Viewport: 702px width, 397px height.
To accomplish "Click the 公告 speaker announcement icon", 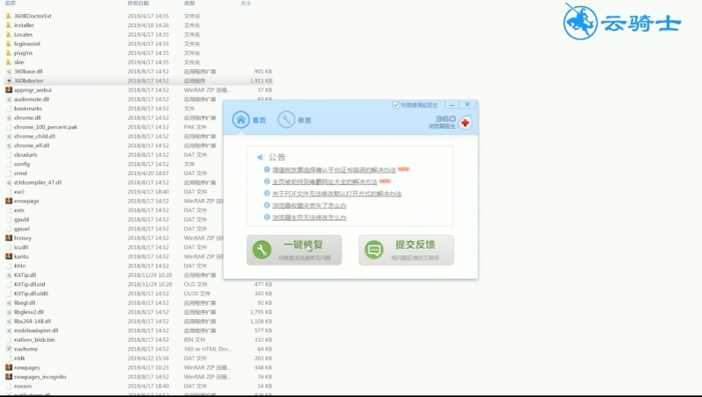I will pos(260,157).
